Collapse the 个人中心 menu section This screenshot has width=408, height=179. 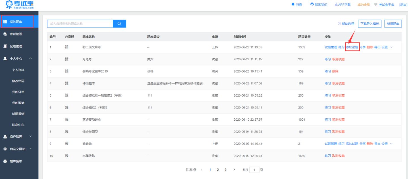[x=17, y=59]
